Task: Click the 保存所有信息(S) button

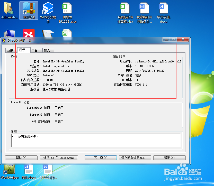Action: tap(135, 158)
